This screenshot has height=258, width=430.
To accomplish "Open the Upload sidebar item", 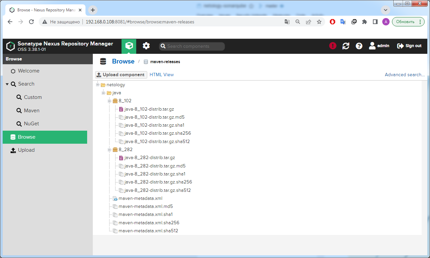I will coord(26,150).
